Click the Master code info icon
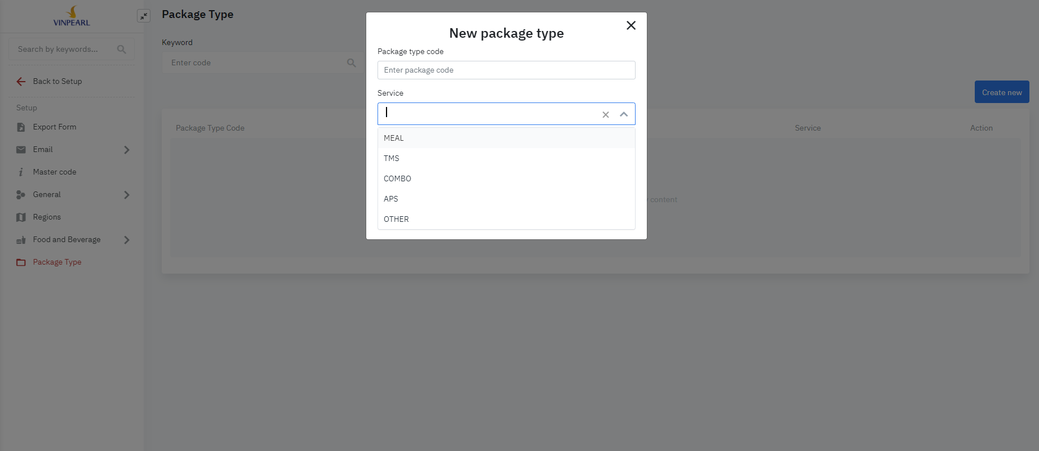The height and width of the screenshot is (451, 1039). click(x=21, y=172)
